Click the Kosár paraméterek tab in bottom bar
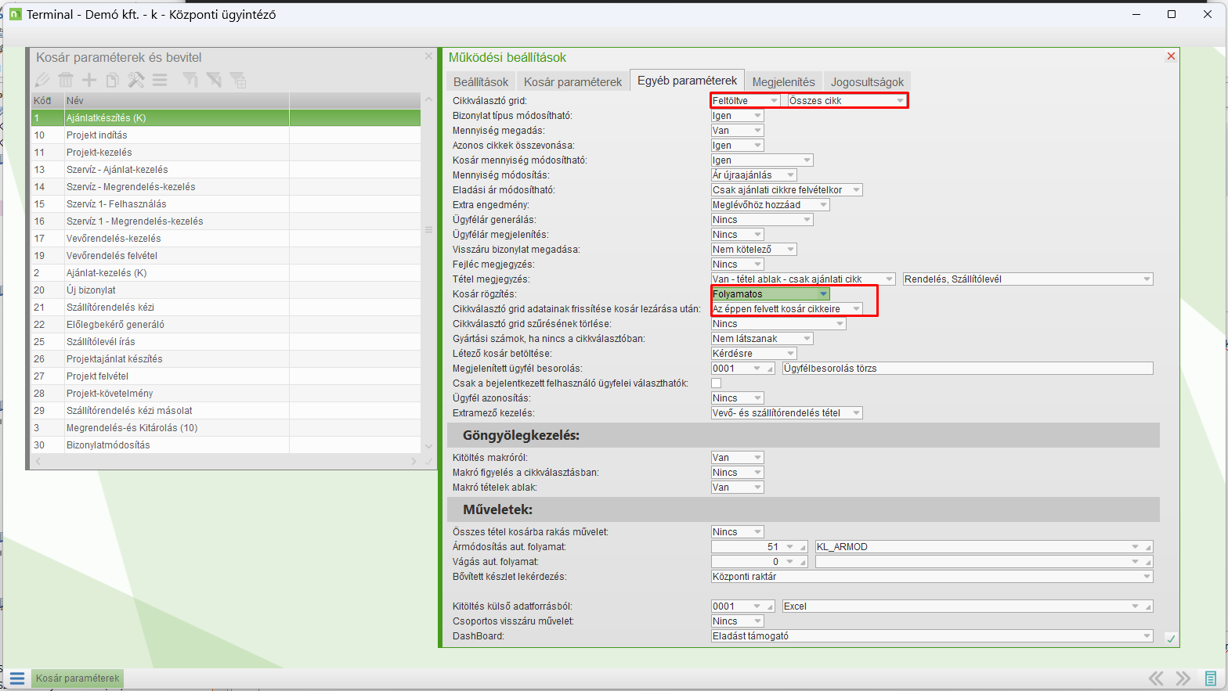1228x691 pixels. [78, 678]
